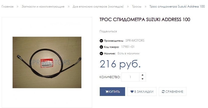
Task: Open the Главная breadcrumb link
Action: click(8, 7)
